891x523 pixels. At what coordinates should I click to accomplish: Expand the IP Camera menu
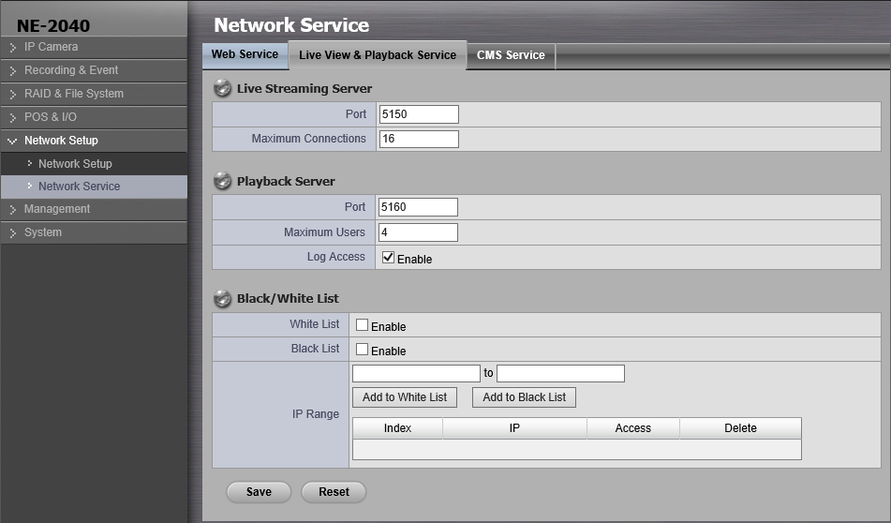point(51,47)
